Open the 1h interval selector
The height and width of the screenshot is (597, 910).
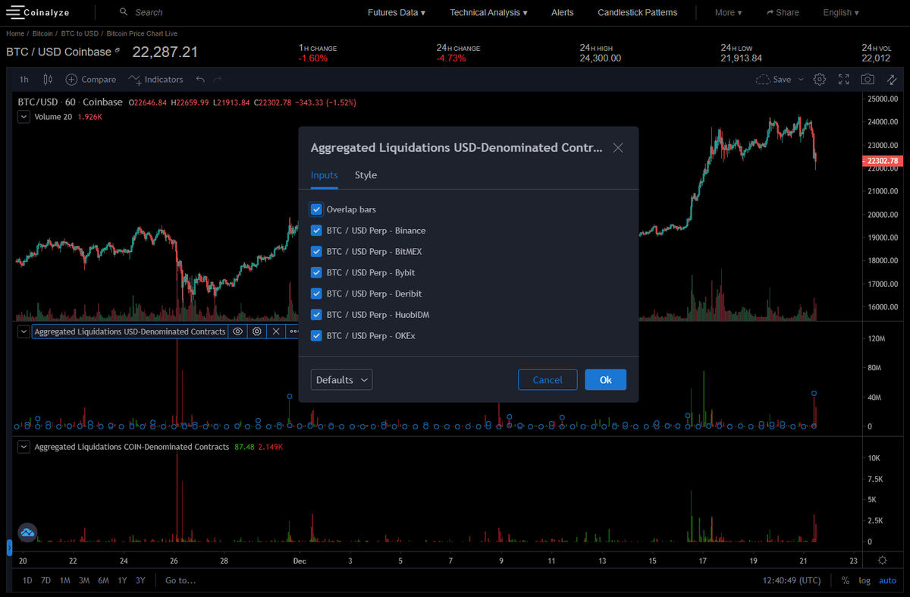(x=24, y=79)
